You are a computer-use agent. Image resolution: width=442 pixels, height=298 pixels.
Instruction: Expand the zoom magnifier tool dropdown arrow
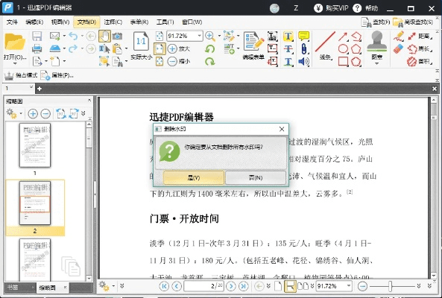coord(219,36)
